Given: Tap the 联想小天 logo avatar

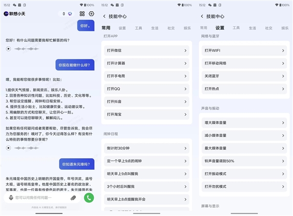Looking at the screenshot, I should (6, 14).
